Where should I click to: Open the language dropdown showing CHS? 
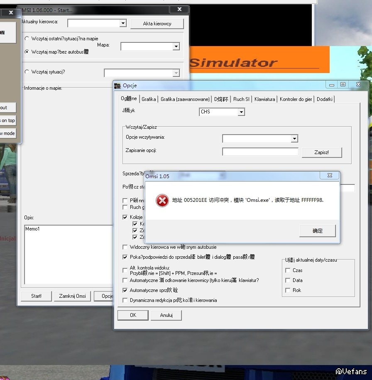coord(241,112)
